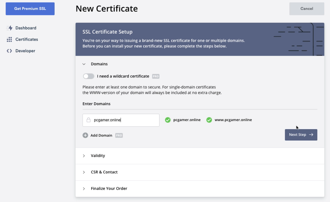Screen dimensions: 330x202
Task: Expand the Validity section chevron
Action: (84, 156)
